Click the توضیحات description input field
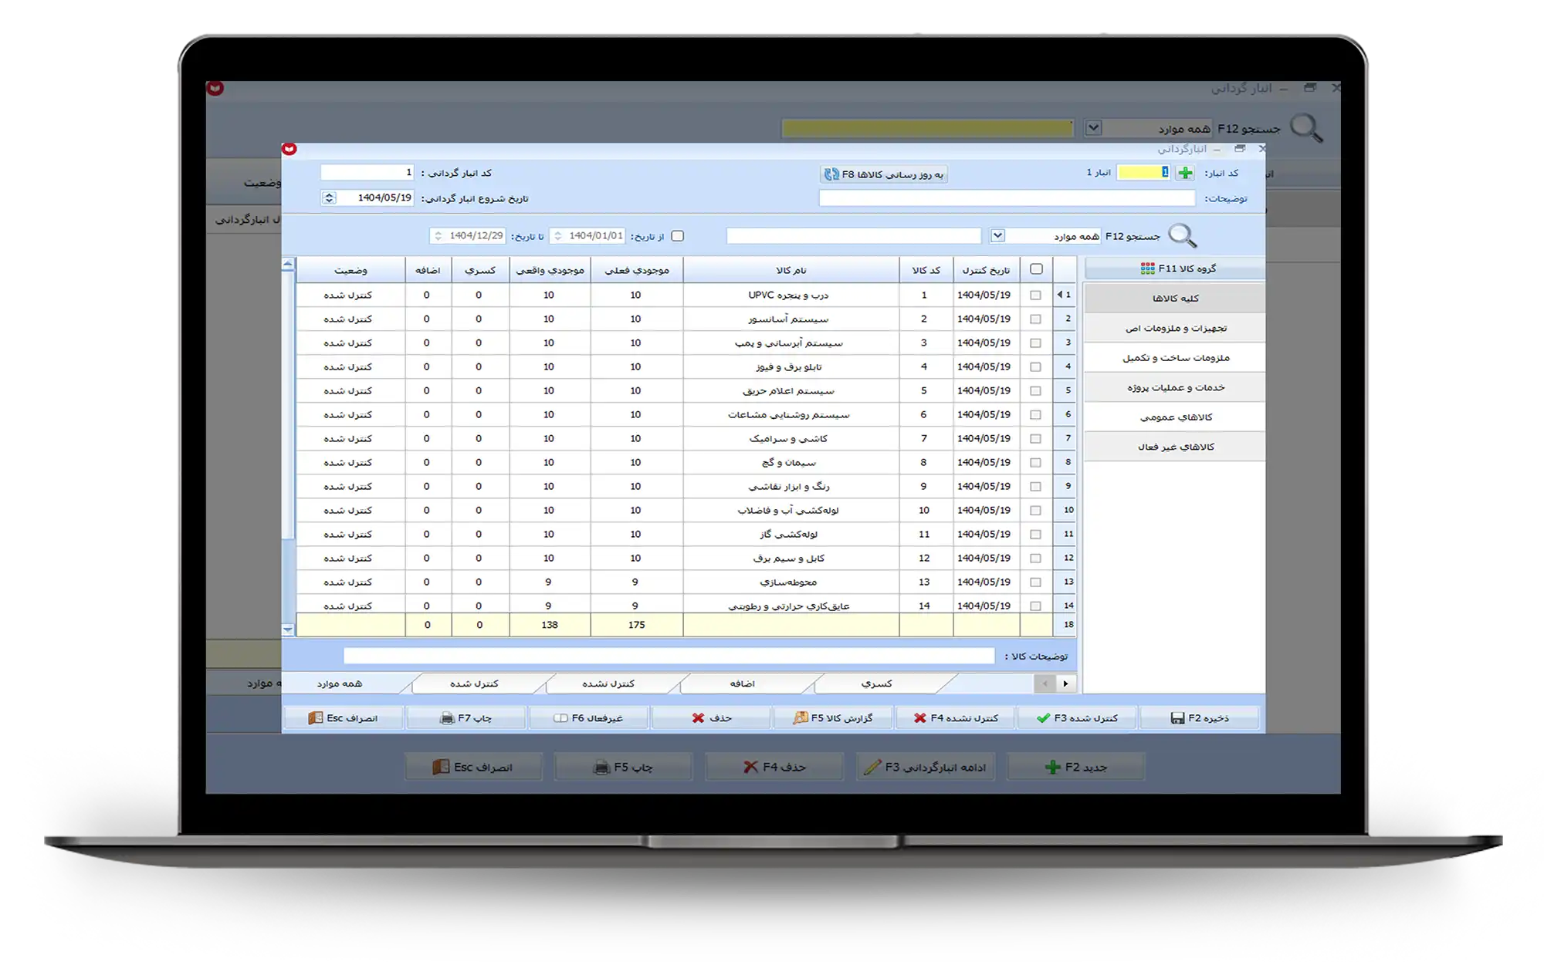1544x962 pixels. point(1006,198)
